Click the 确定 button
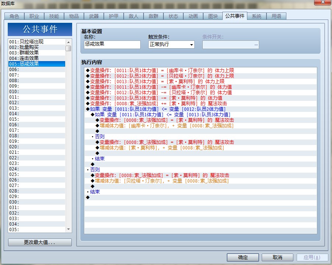This screenshot has width=332, height=265. pos(243,257)
